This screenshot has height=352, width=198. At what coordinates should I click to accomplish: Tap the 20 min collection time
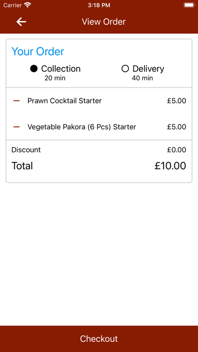(x=55, y=78)
